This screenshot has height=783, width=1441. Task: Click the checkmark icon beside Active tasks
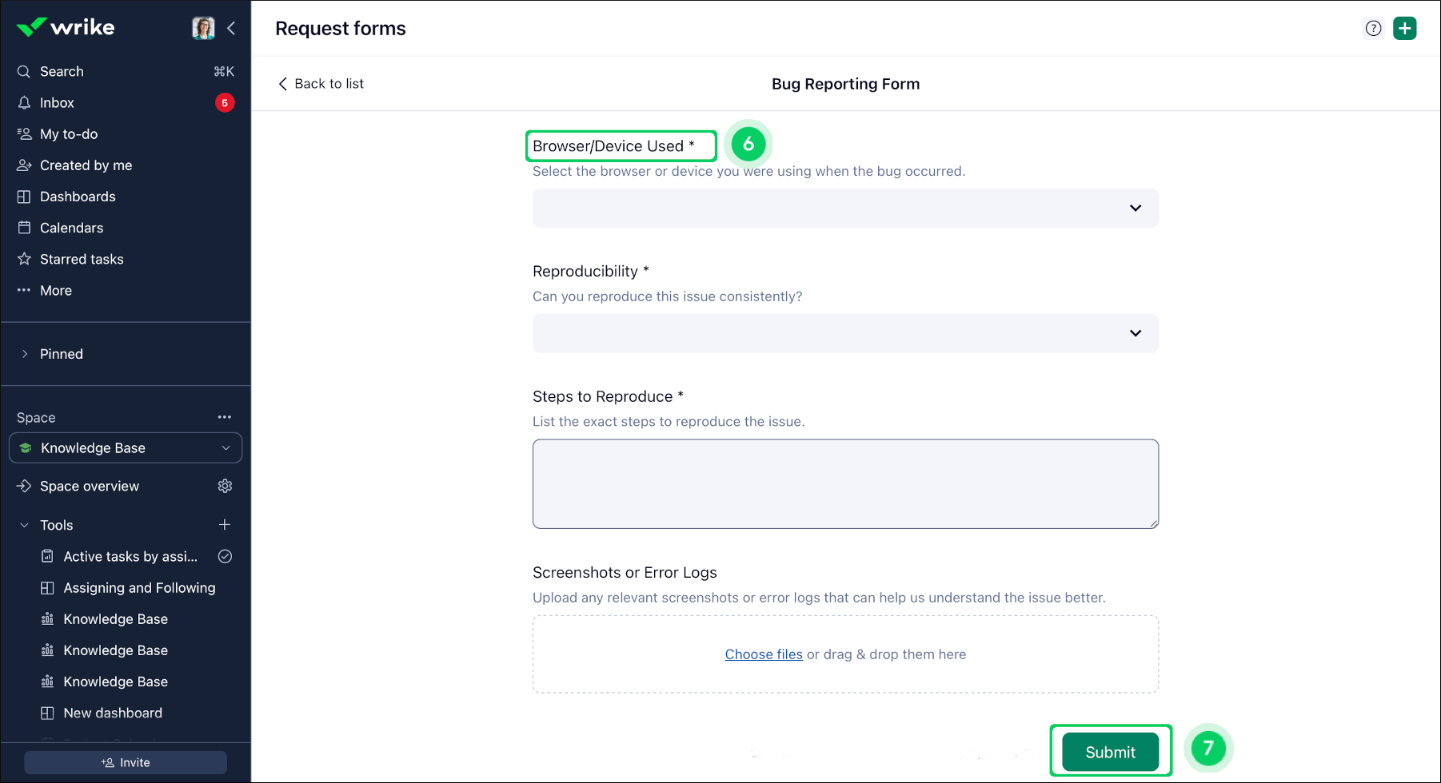(225, 556)
